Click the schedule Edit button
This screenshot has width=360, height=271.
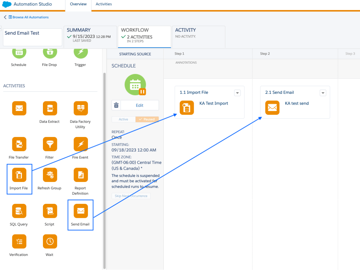(139, 105)
